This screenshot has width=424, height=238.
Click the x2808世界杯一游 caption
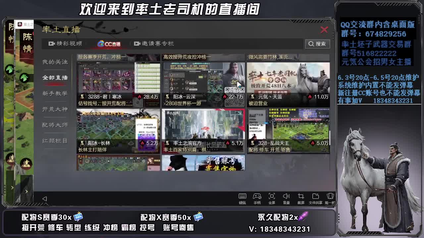click(x=182, y=103)
